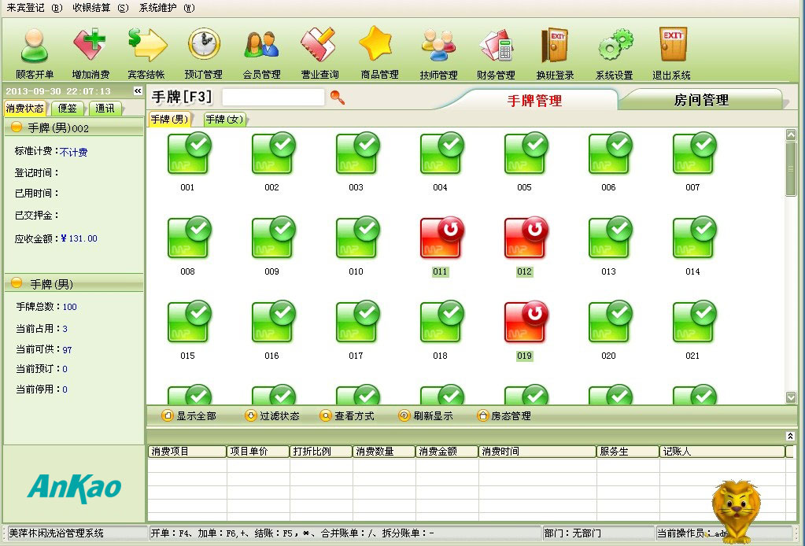Open the 系统维护 menu
805x546 pixels.
tap(166, 8)
